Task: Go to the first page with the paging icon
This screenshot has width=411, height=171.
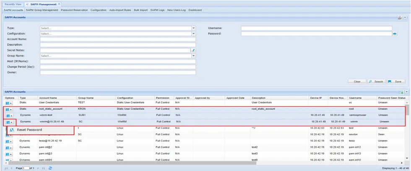Action: 6,168
